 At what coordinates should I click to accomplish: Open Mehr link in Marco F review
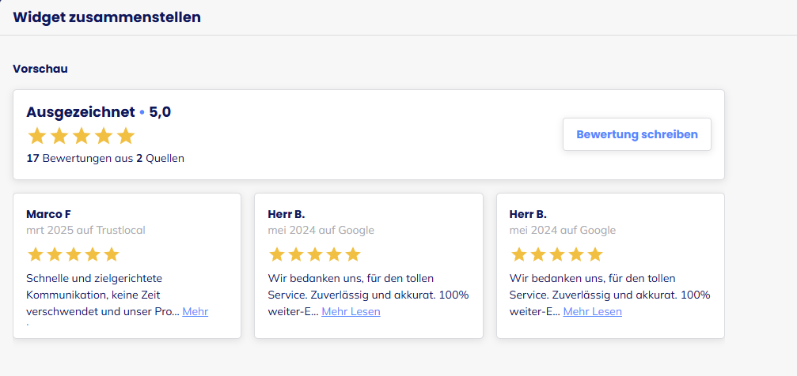point(195,311)
